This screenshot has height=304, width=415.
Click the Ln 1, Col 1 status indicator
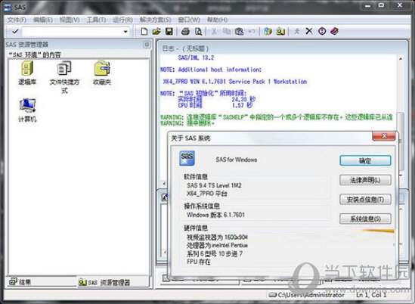371,295
